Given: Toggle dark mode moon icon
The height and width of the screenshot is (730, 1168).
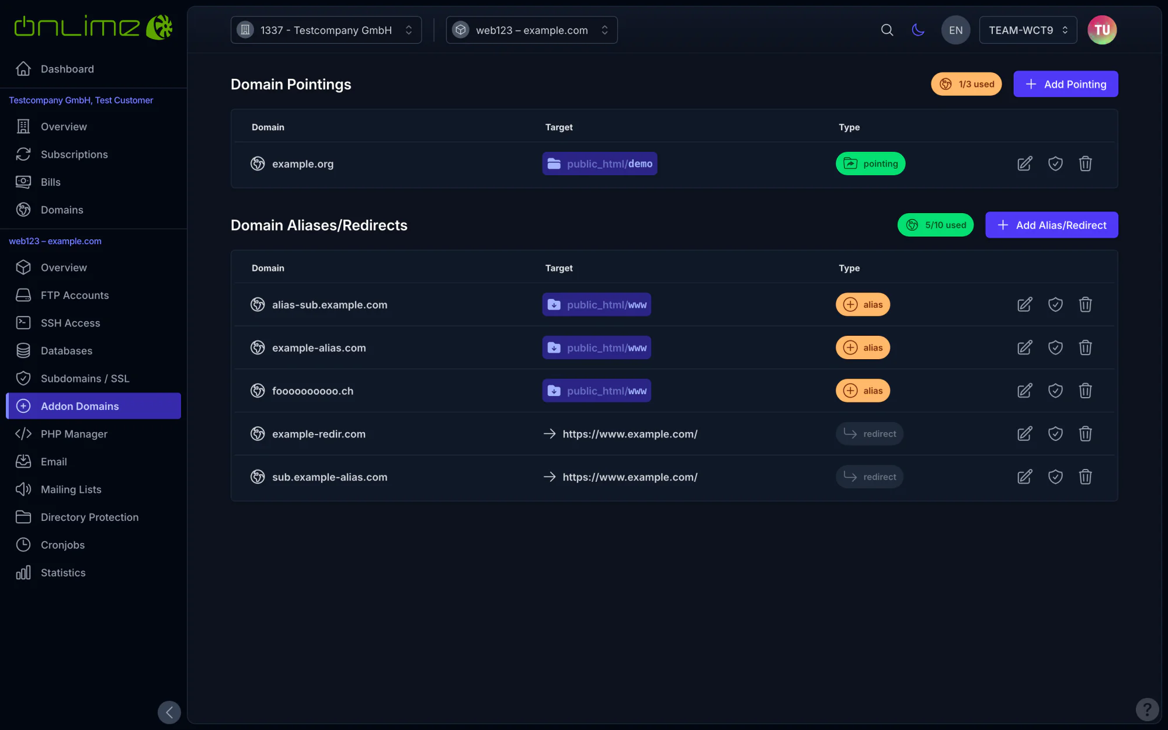Looking at the screenshot, I should [918, 30].
